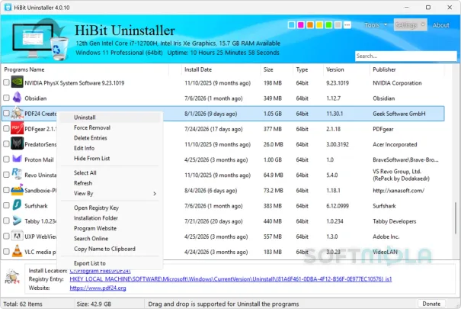Check the PDF24 Creator checkbox
Screen dimensions: 461x309
(6, 113)
